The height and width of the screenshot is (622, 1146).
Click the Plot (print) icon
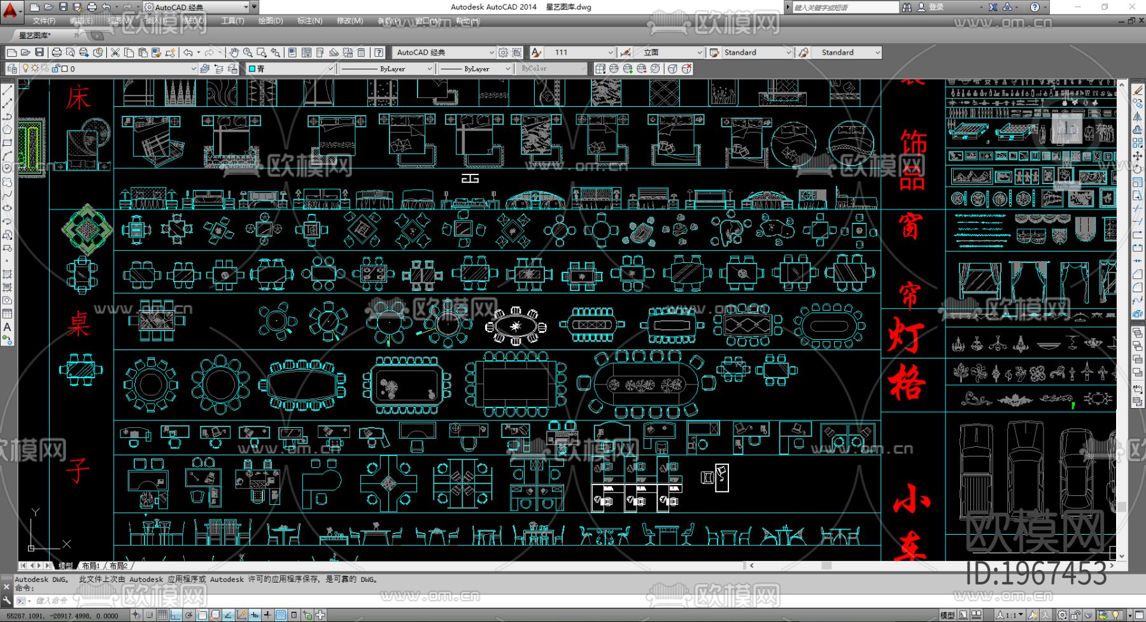[57, 52]
